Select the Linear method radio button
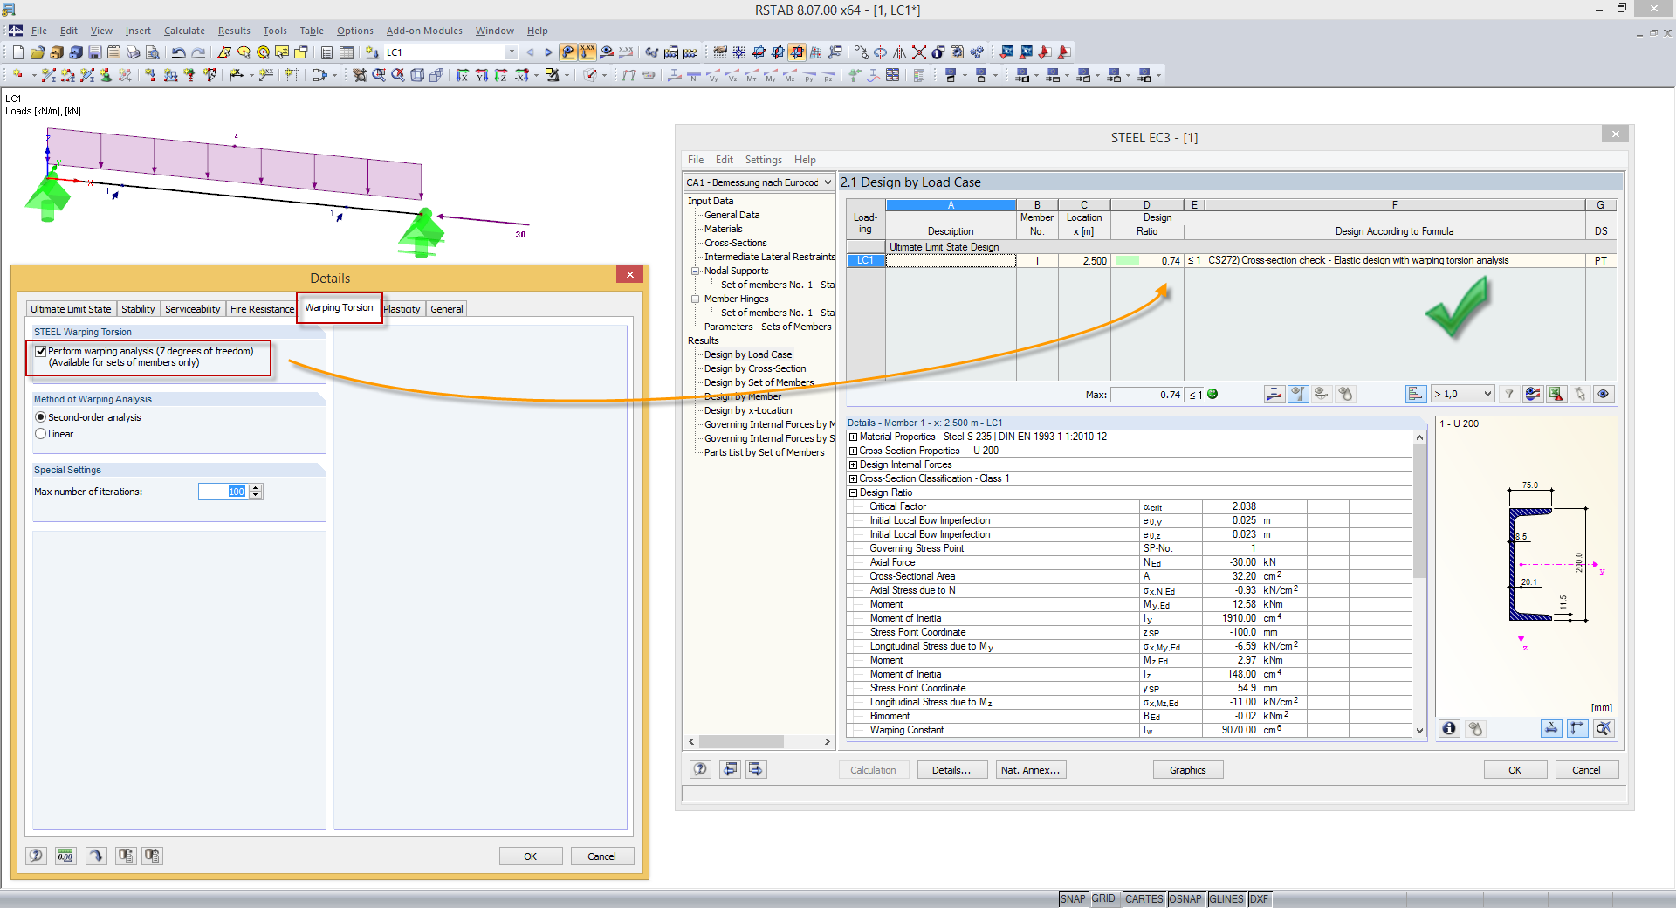 [x=41, y=434]
